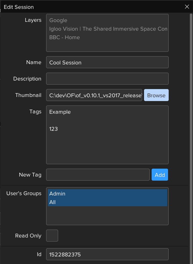The width and height of the screenshot is (193, 264).
Task: Focus the Name field containing Cool Session
Action: coord(107,63)
